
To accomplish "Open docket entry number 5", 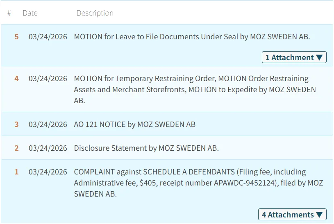I will click(16, 37).
